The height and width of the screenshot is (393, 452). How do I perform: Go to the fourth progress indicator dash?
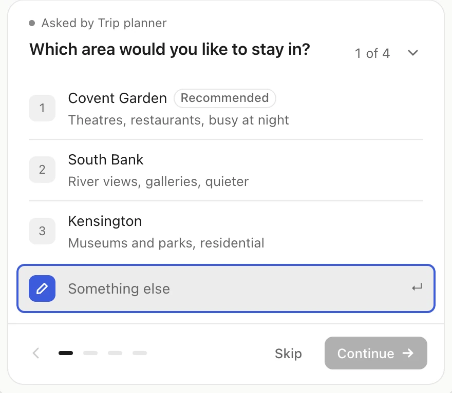point(140,353)
